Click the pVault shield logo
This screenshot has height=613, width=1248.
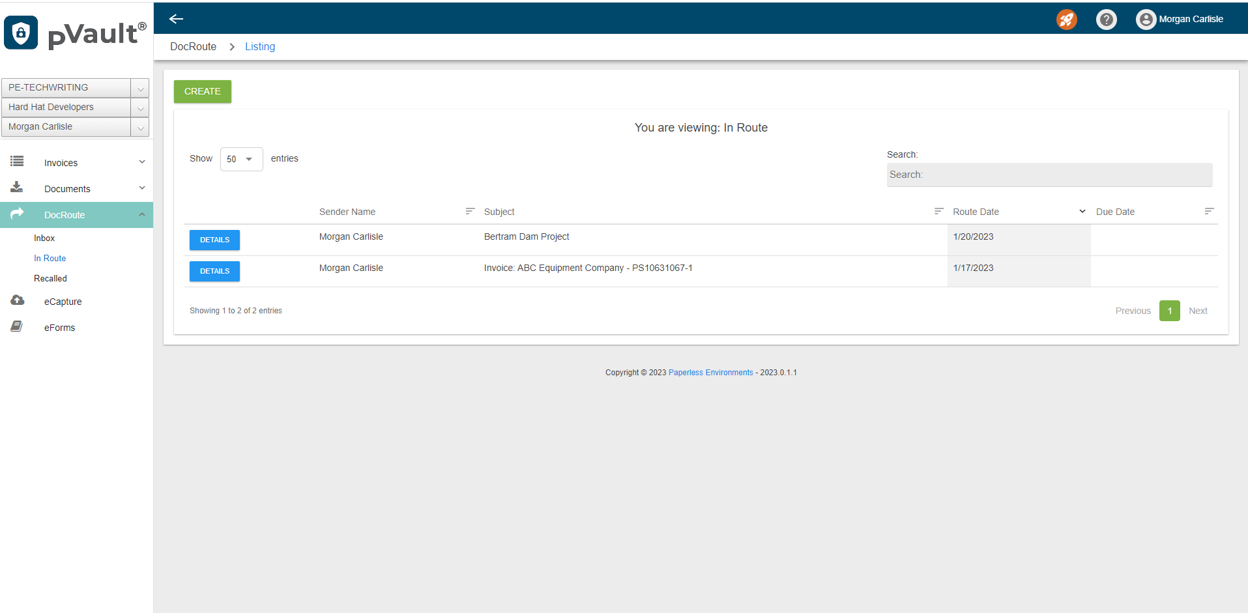pos(21,33)
